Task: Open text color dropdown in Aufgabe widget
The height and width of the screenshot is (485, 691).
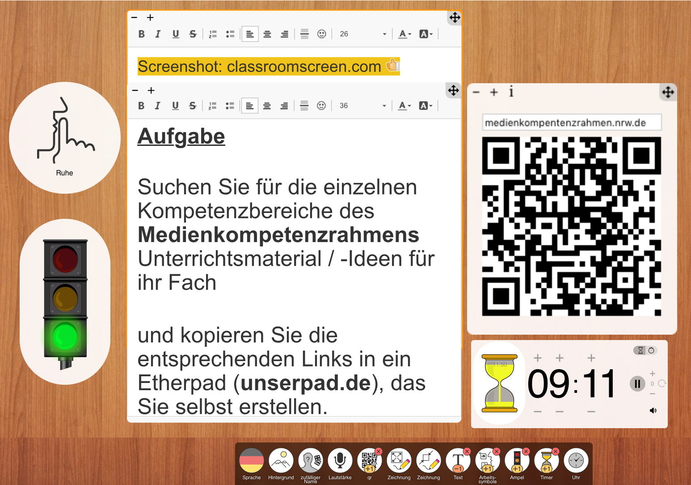Action: (x=404, y=106)
